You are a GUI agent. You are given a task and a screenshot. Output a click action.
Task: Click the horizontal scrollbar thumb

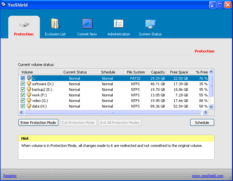click(113, 112)
